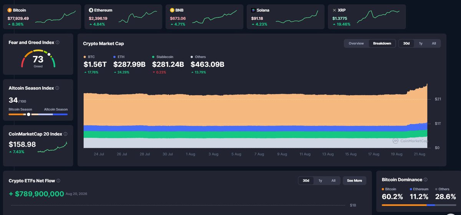Click Bitcoin sparkline chart in top card

coord(55,17)
